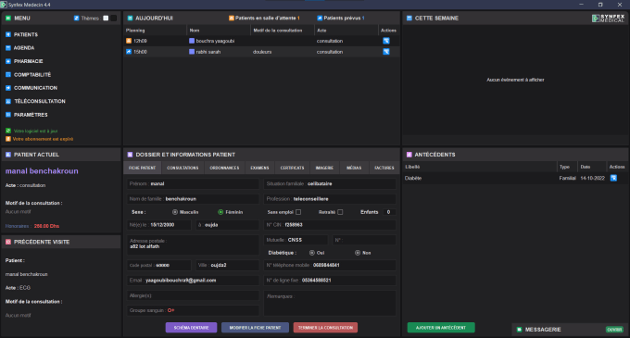Click the Patients prévus icon

click(x=320, y=19)
